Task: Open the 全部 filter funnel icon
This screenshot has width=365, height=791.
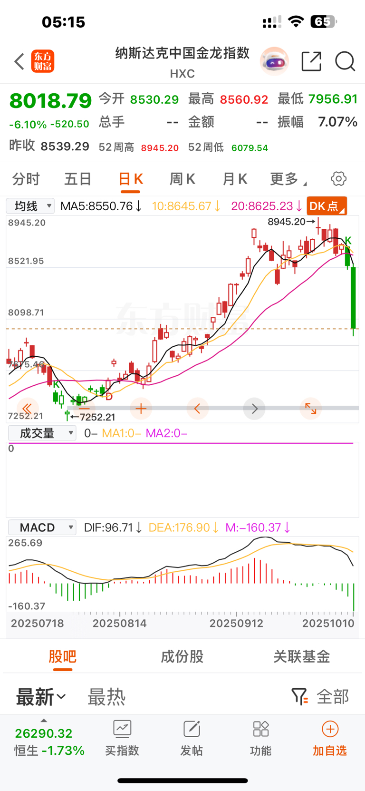Action: pyautogui.click(x=299, y=697)
